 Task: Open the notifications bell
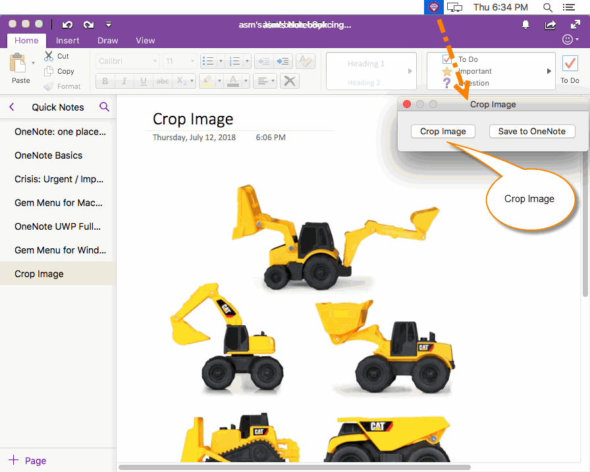tap(525, 24)
